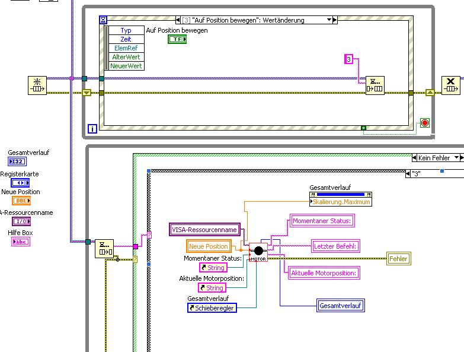Click the loop iteration 'i' terminal

click(x=92, y=129)
